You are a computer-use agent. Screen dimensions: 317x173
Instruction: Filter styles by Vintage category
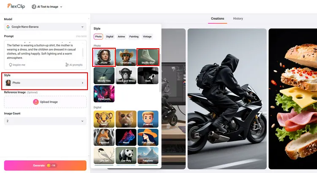click(x=147, y=37)
